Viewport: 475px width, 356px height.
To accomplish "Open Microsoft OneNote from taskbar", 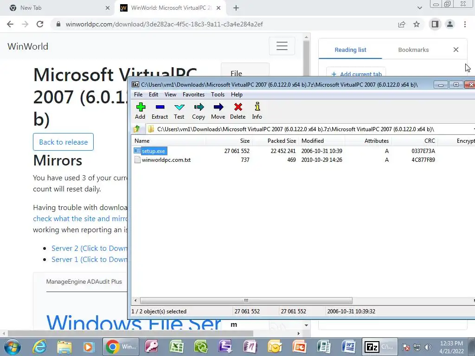I will coord(250,347).
